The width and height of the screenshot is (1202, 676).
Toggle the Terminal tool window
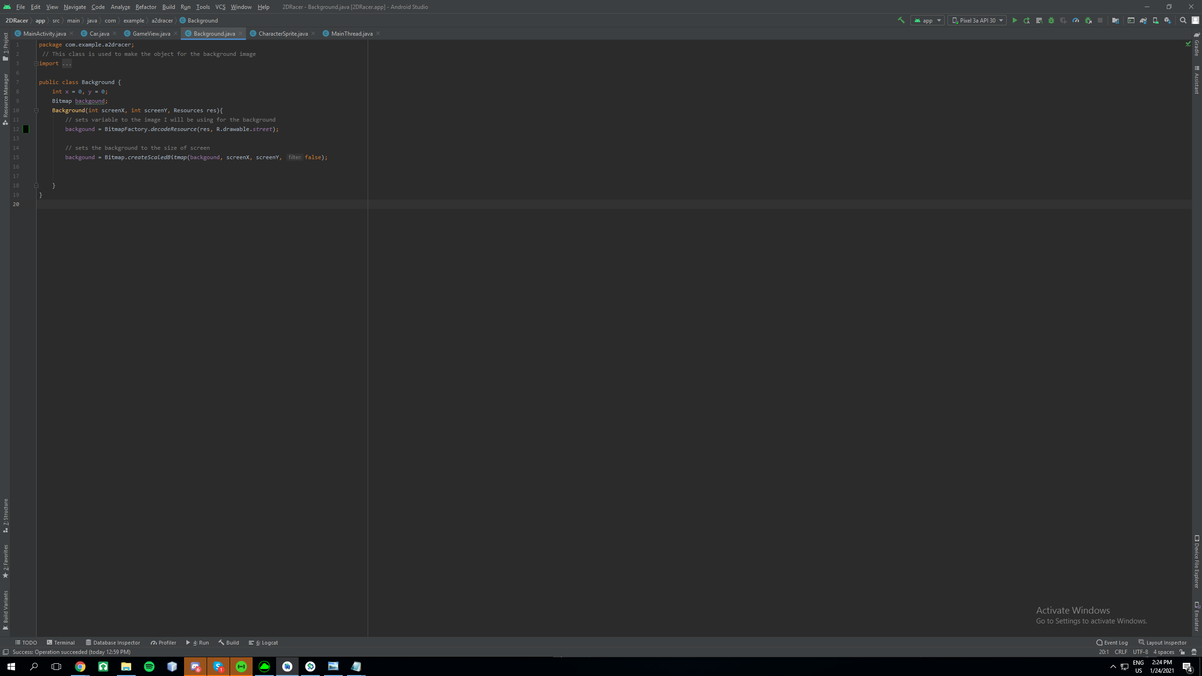click(x=61, y=643)
